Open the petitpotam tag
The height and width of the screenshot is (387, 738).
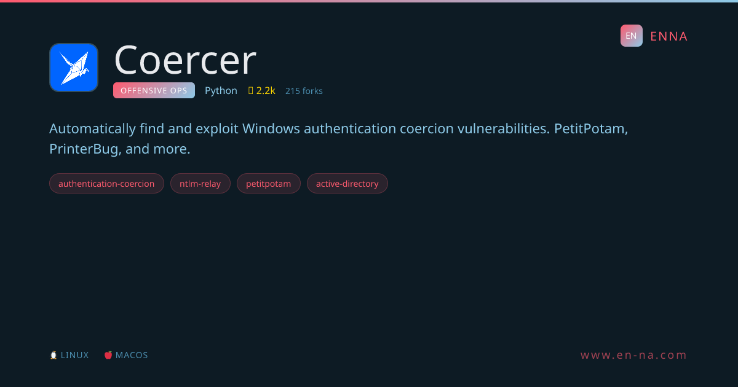tap(268, 184)
